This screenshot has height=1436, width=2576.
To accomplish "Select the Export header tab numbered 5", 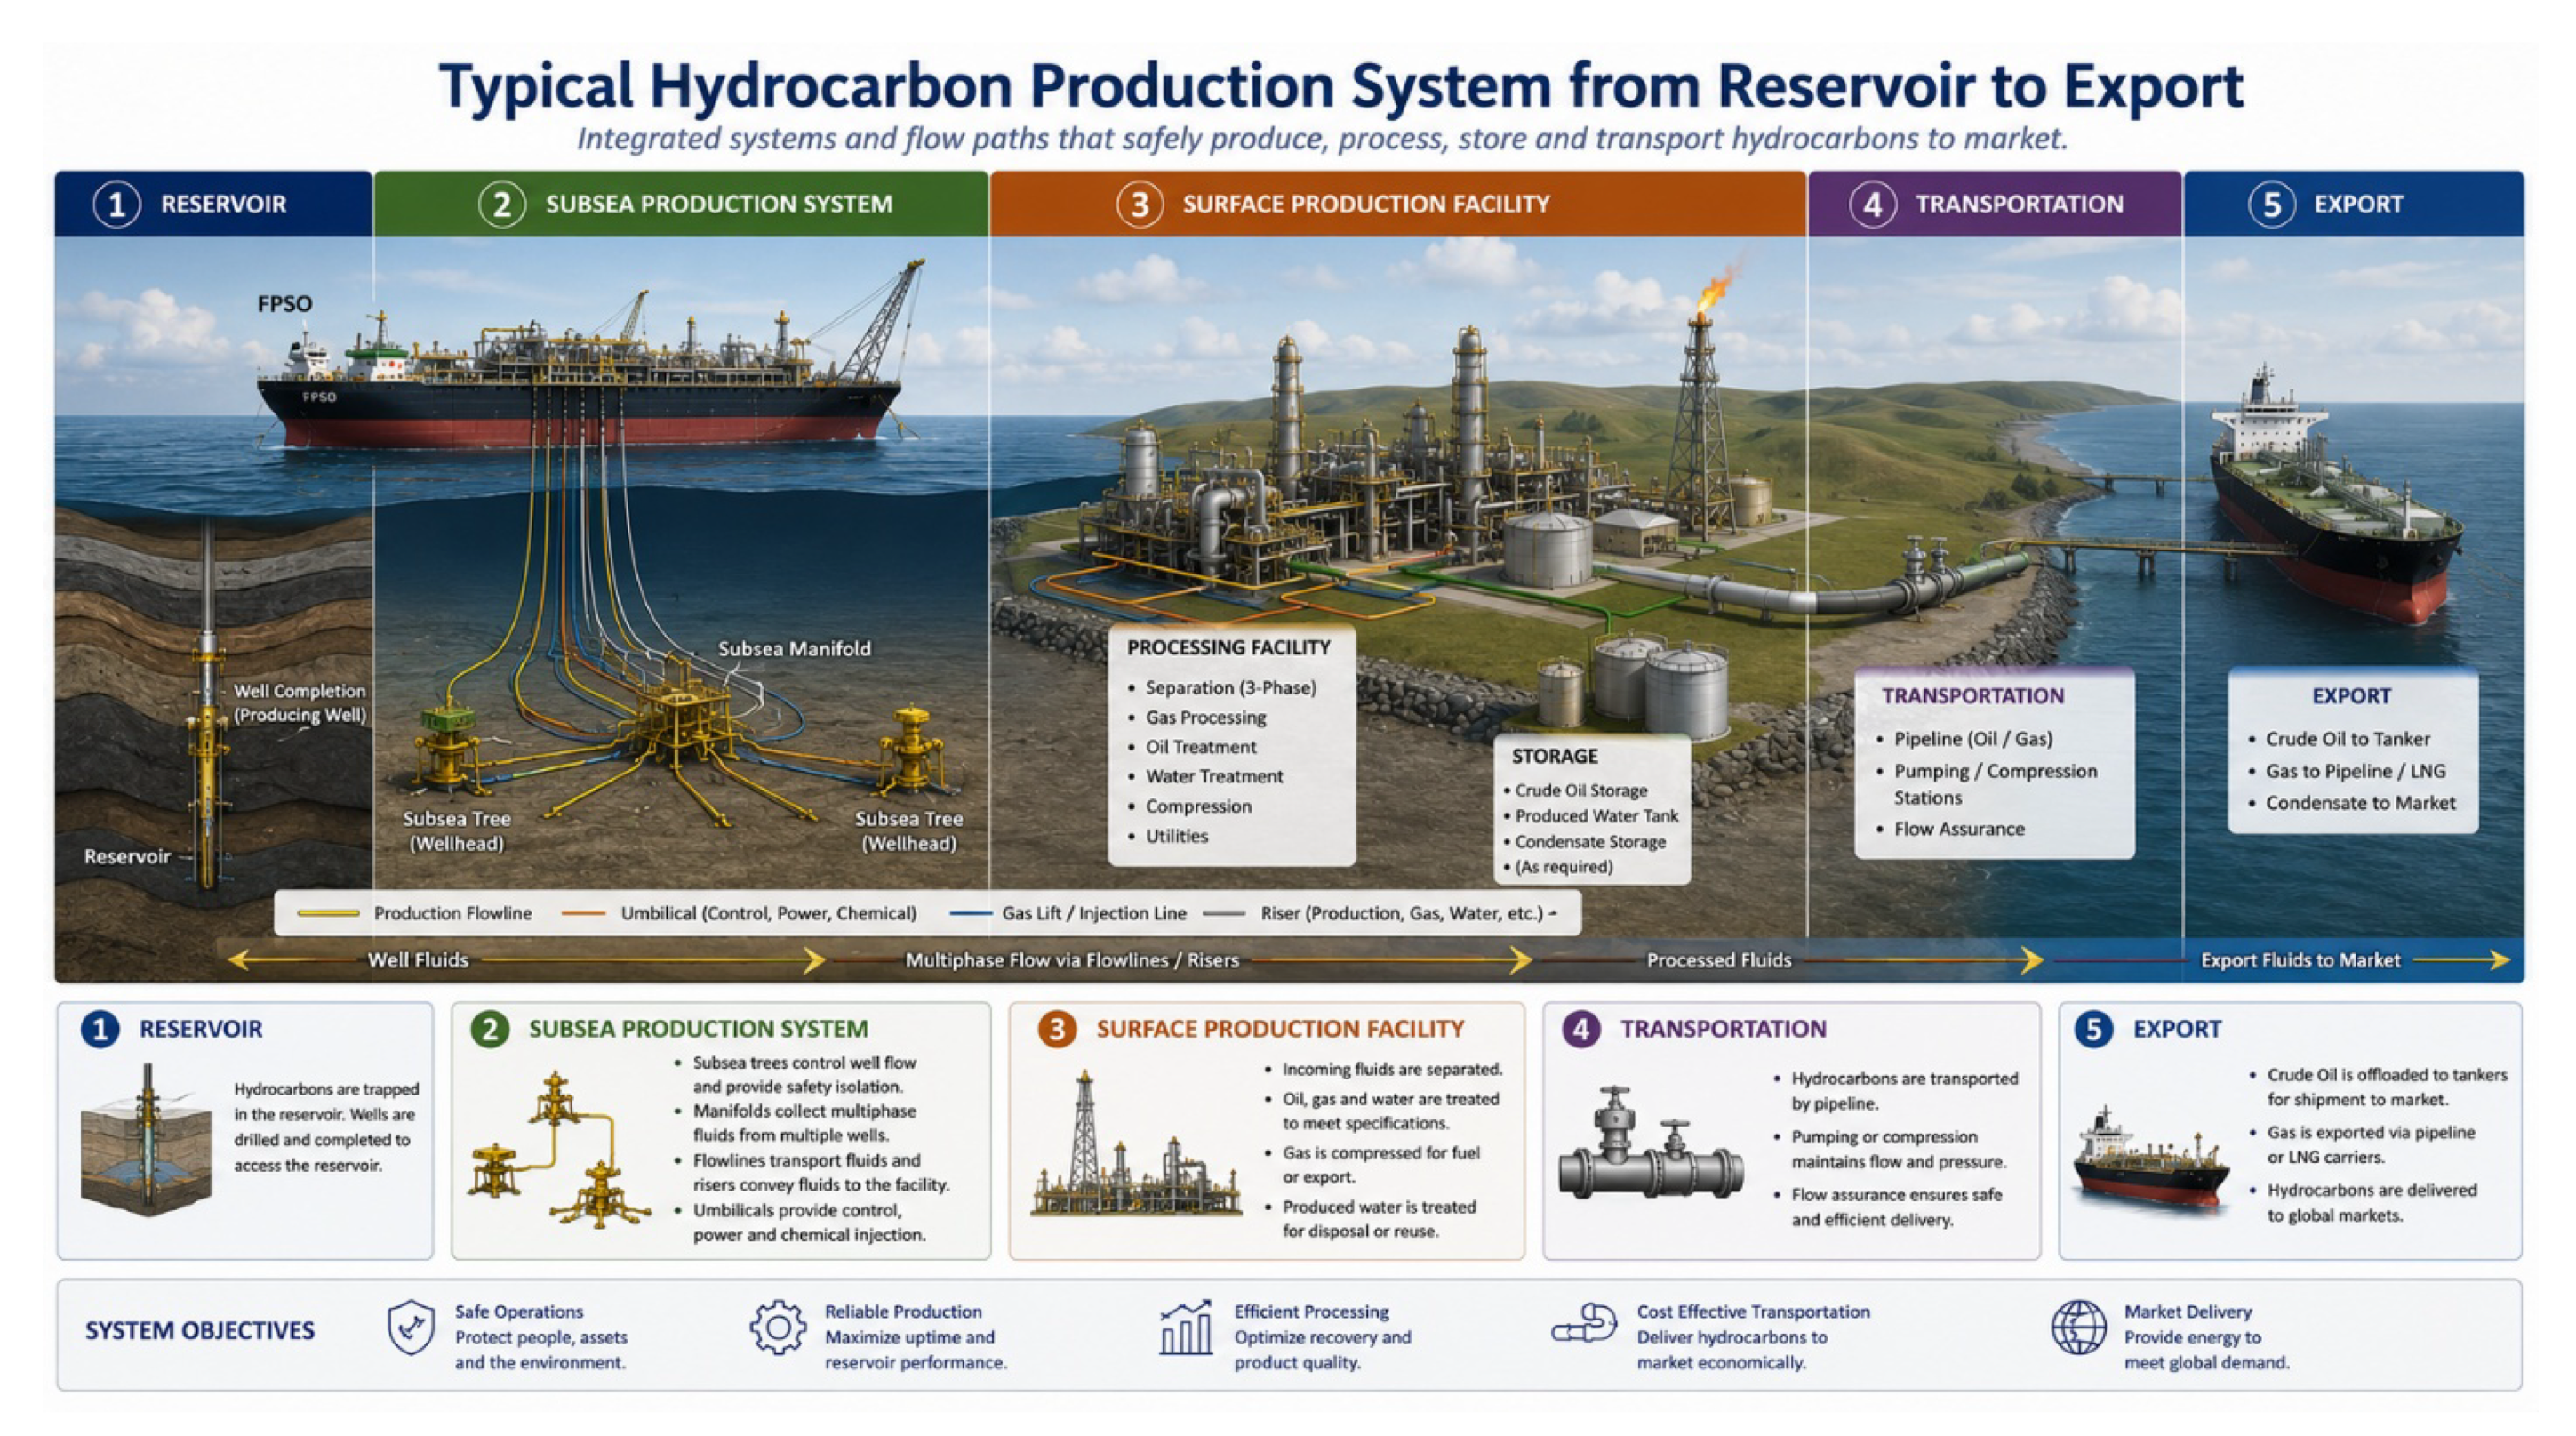I will tap(2353, 204).
